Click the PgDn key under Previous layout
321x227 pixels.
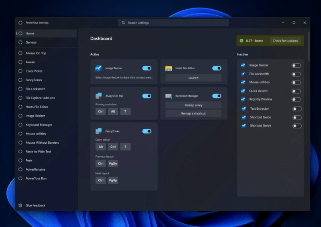(113, 163)
